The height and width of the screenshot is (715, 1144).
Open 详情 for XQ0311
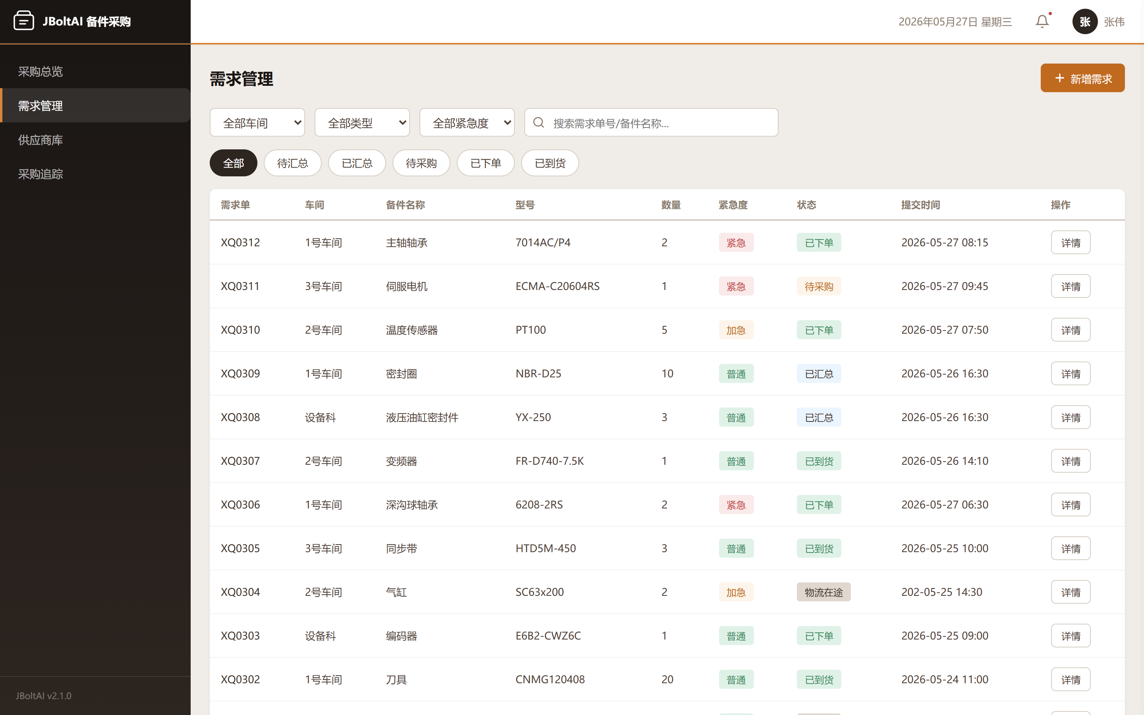pos(1071,286)
